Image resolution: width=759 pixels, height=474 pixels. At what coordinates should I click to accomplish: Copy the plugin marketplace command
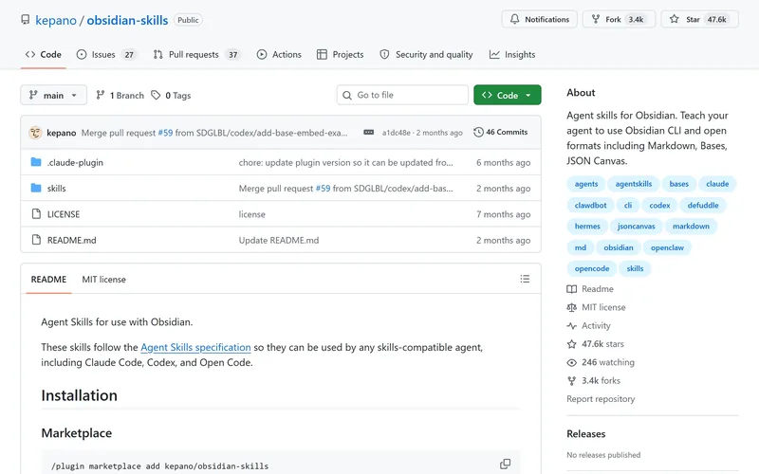coord(505,464)
